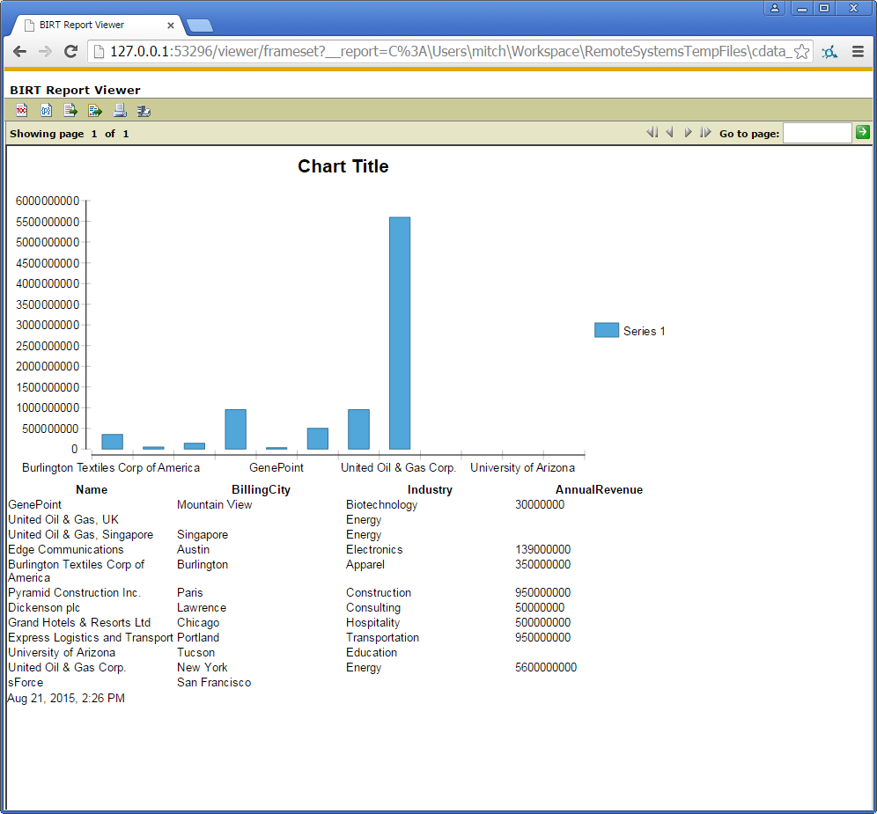Click the Export Data toolbar icon

coord(70,110)
